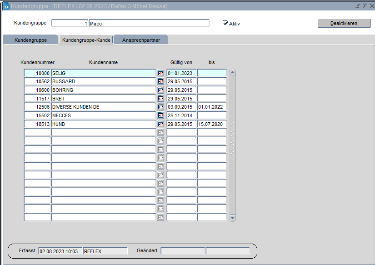The image size is (375, 265).
Task: Click the Kundengruppe name field containing Maco
Action: click(149, 24)
